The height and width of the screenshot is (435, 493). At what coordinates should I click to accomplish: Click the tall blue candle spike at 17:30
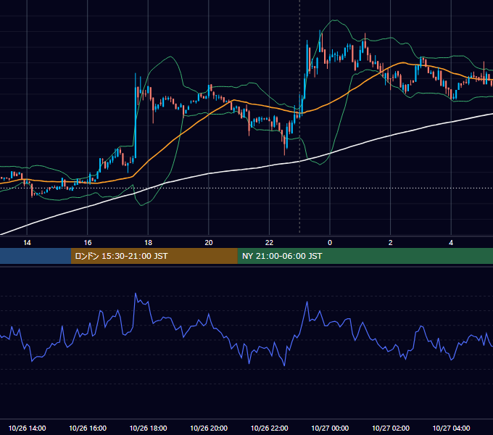coord(136,115)
